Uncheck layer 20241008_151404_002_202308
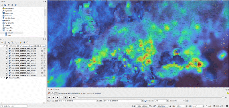 7,54
